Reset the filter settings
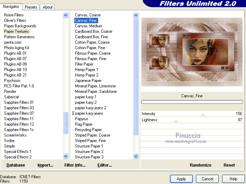The height and width of the screenshot is (184, 246). pyautogui.click(x=229, y=165)
